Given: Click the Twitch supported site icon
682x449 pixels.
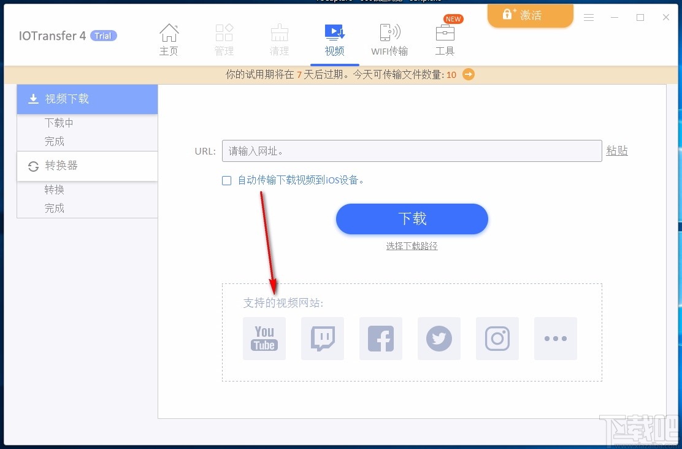Looking at the screenshot, I should (x=322, y=338).
